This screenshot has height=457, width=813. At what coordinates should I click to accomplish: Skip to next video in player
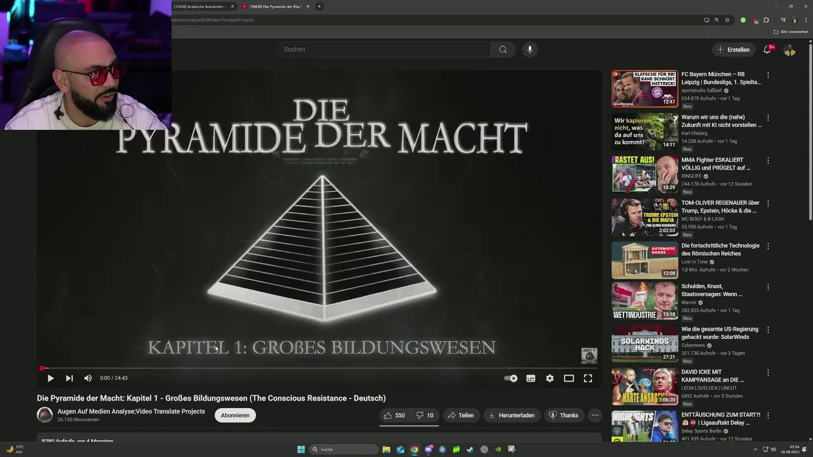(x=69, y=378)
